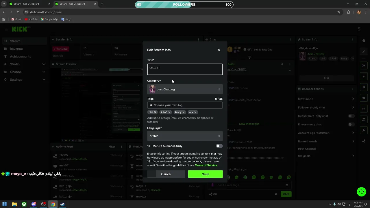Image resolution: width=370 pixels, height=208 pixels.
Task: Remove the chill tag
Action: click(155, 112)
